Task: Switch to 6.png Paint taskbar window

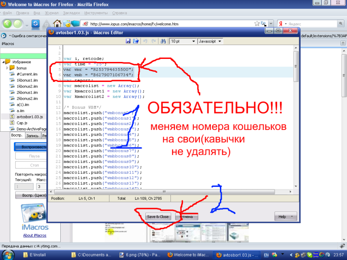Action: pos(140,255)
